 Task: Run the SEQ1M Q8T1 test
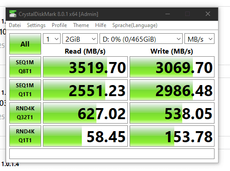pos(25,67)
